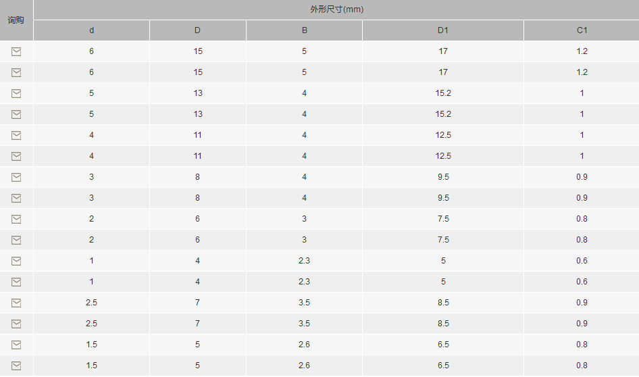639x377 pixels.
Task: Click the 外形尺寸(mm) header cell
Action: click(x=336, y=9)
